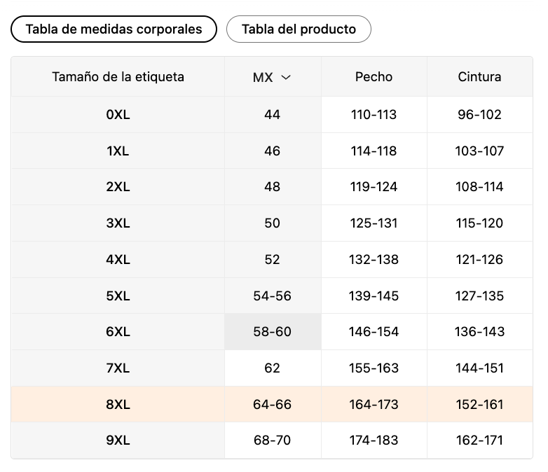This screenshot has width=548, height=472.
Task: Click the 162-171 waist measurement cell
Action: tap(479, 440)
